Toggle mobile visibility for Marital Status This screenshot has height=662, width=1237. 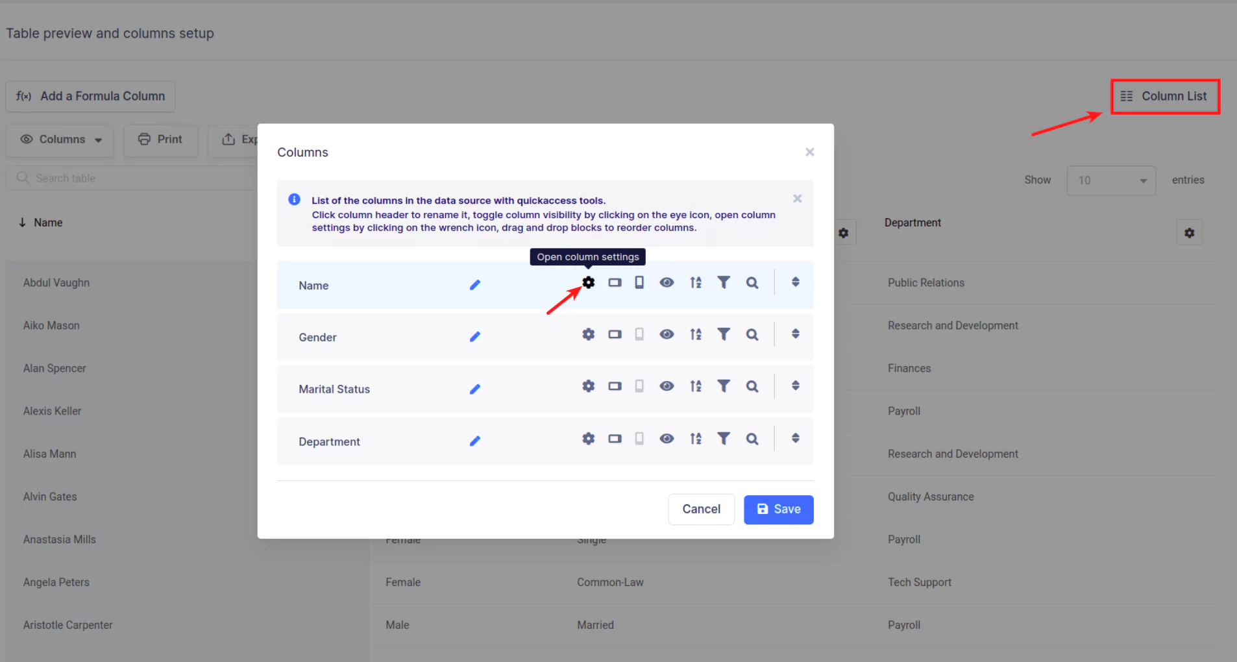click(x=639, y=386)
